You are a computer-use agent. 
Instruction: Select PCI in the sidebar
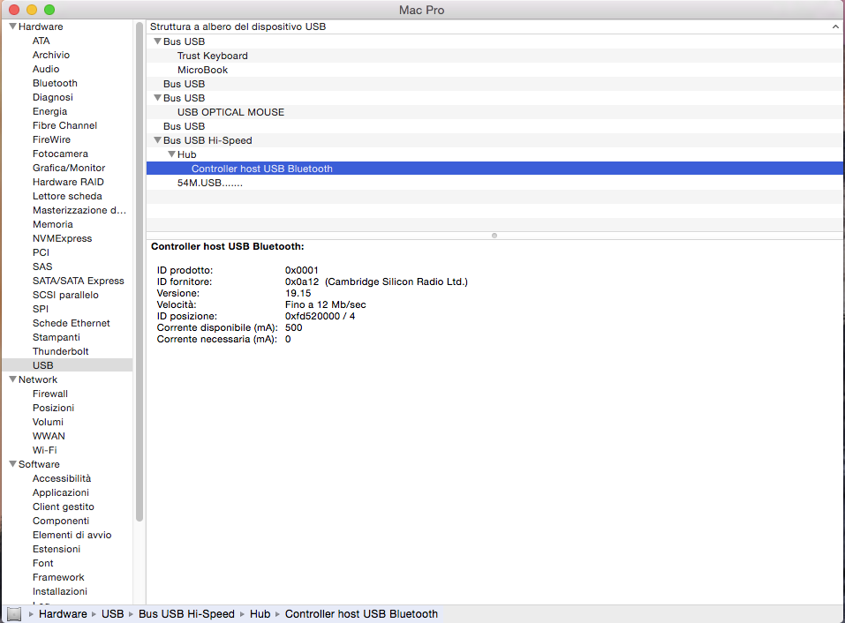[x=41, y=252]
